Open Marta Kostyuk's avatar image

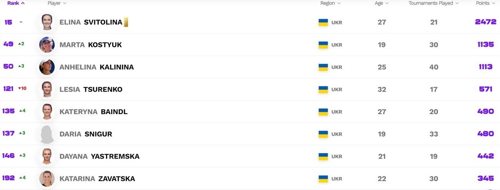47,45
